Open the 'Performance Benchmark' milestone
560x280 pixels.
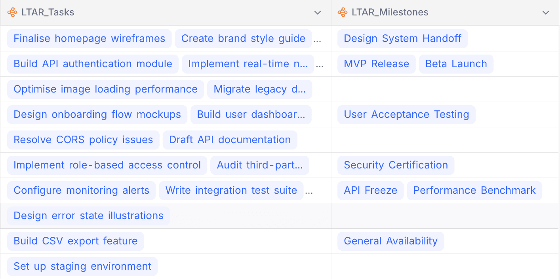tap(474, 191)
